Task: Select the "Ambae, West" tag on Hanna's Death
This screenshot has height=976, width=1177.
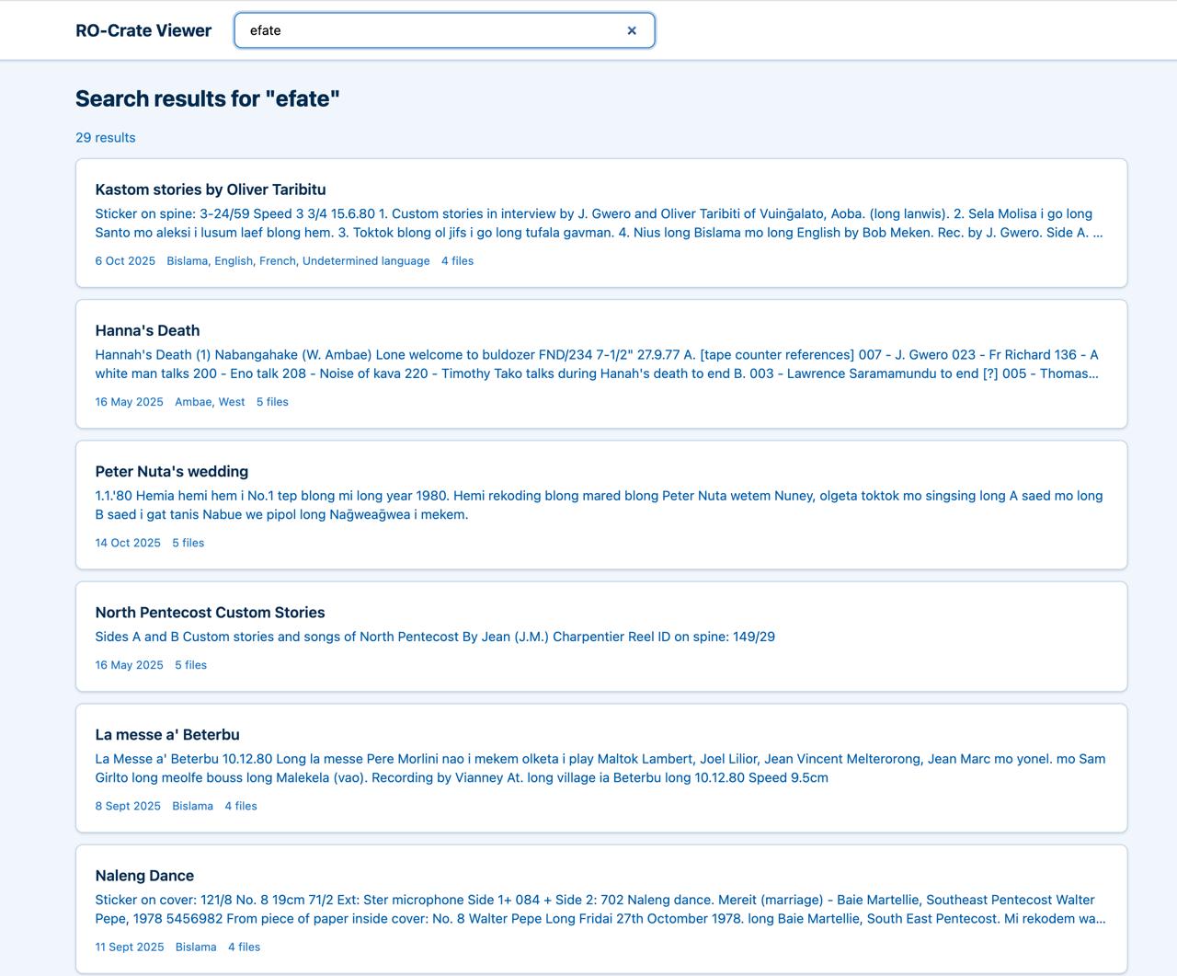Action: click(x=211, y=402)
